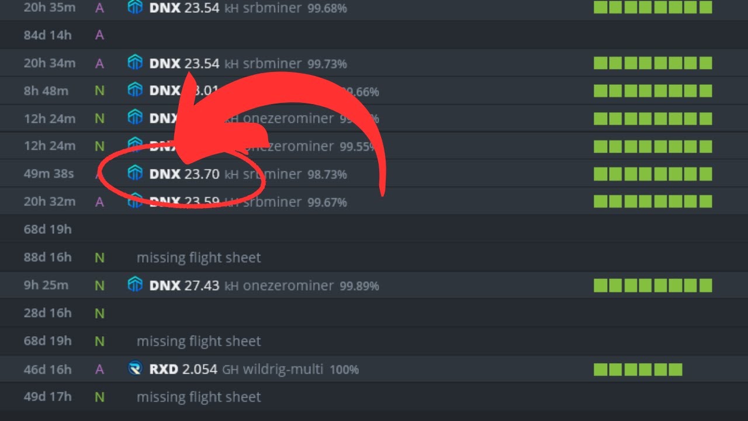
Task: Click DNX coin icon in 20h 34m row
Action: click(135, 63)
